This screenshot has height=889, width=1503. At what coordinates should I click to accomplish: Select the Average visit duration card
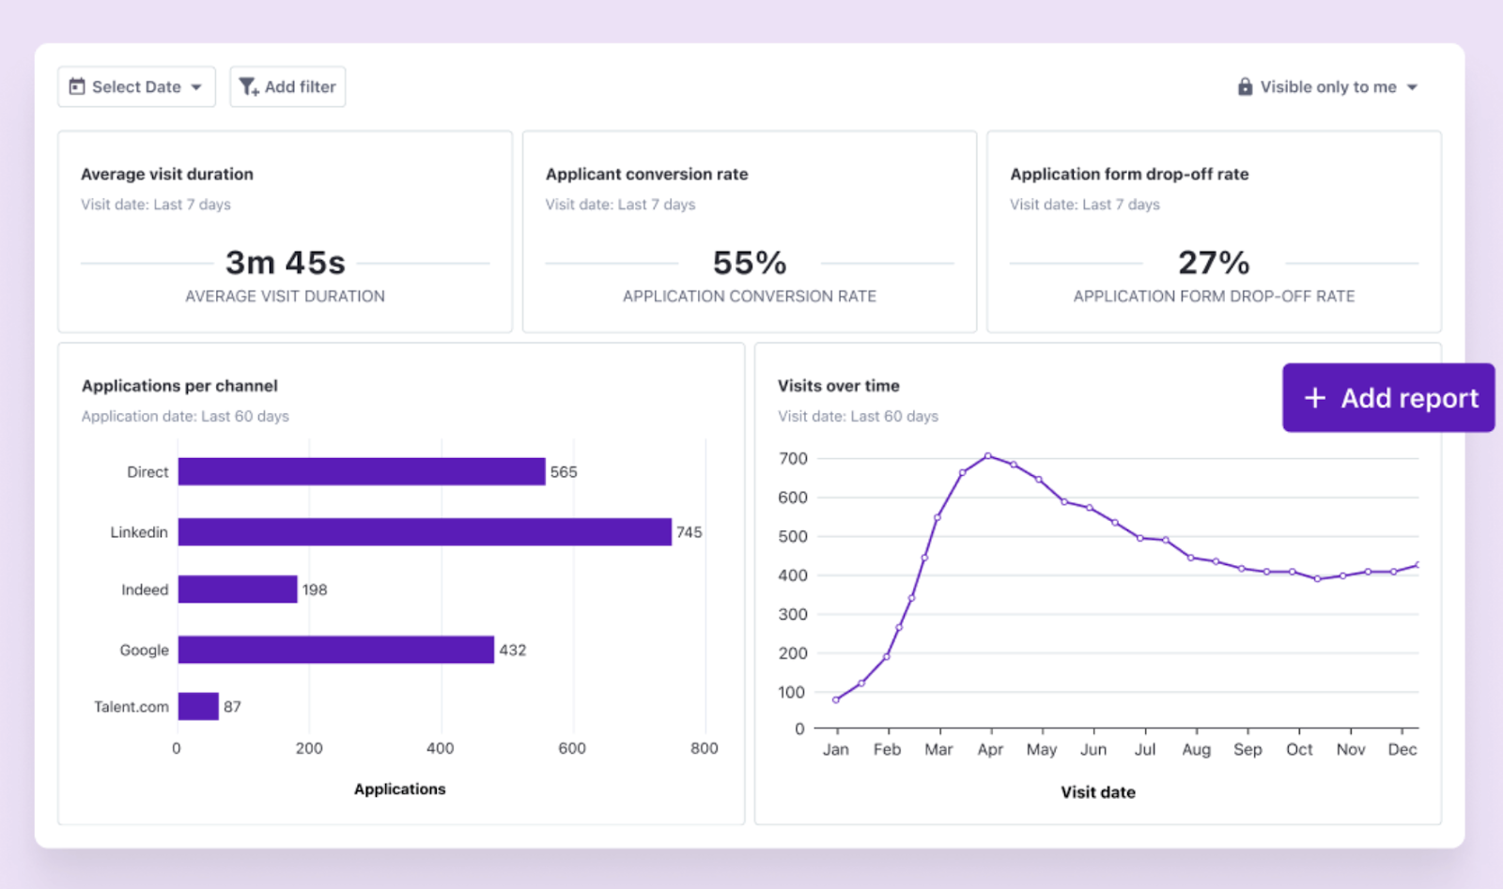(x=285, y=231)
